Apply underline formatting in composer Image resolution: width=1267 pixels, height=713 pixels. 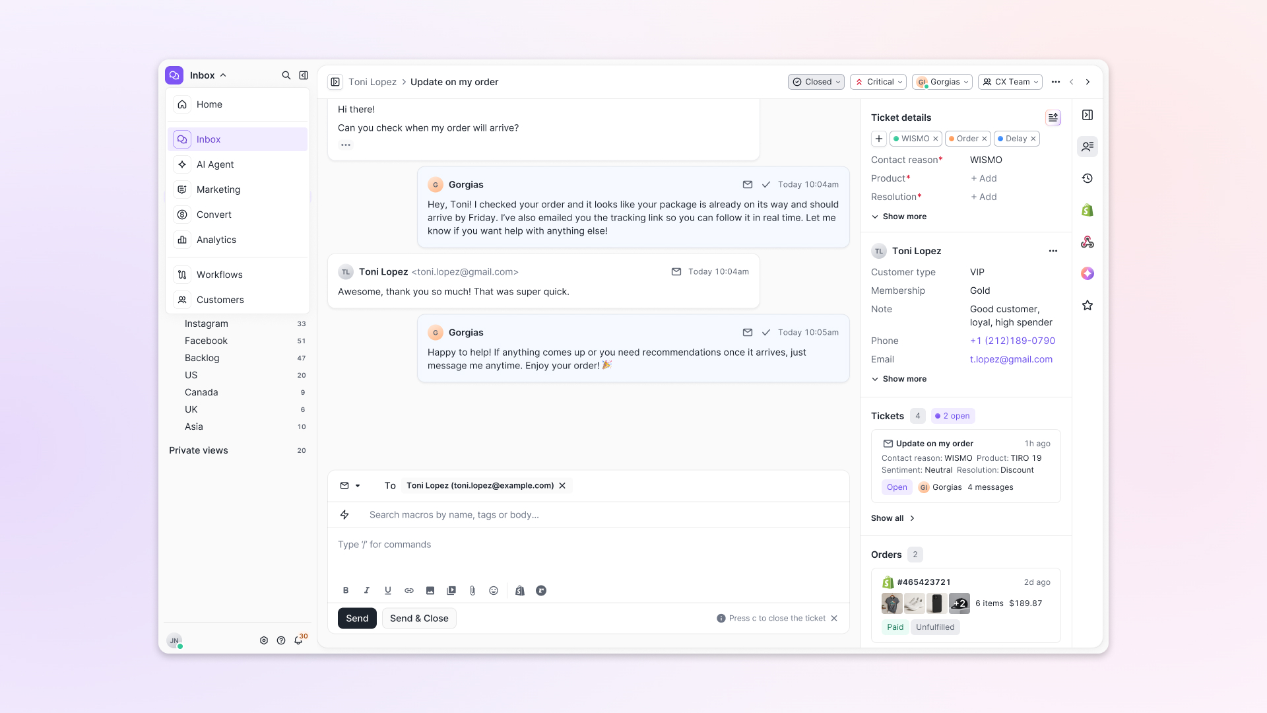click(388, 591)
